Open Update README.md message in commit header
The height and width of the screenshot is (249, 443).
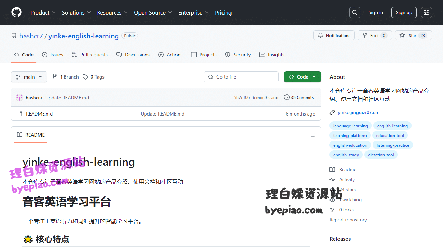click(x=67, y=98)
